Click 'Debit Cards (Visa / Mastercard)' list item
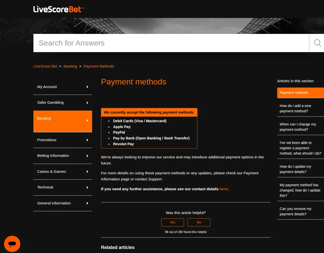This screenshot has height=253, width=324. click(x=140, y=121)
